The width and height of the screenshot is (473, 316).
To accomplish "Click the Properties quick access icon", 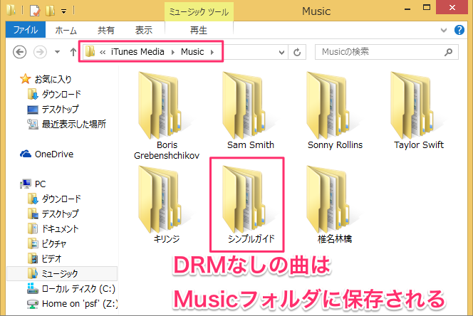I will pyautogui.click(x=35, y=11).
